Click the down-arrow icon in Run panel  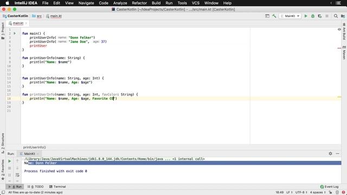17,168
